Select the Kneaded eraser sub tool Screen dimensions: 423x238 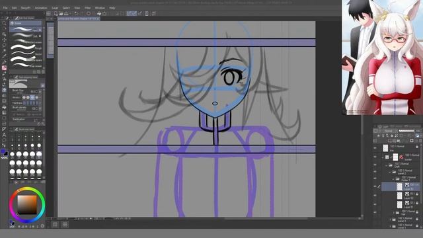click(x=26, y=41)
